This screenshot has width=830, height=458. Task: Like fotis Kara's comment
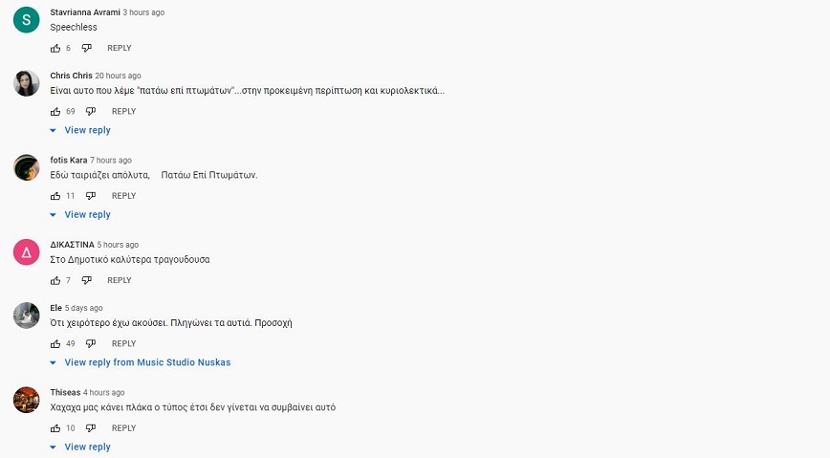click(55, 196)
